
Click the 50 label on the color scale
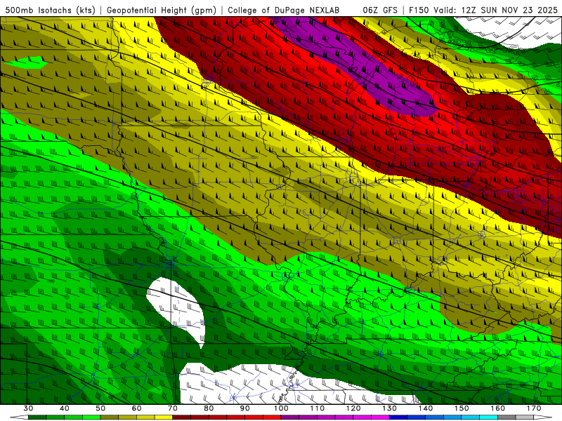click(100, 408)
